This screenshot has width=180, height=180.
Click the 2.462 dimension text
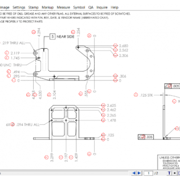pos(112,110)
